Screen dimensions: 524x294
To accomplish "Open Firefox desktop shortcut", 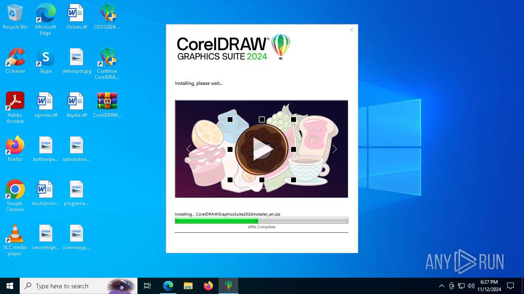I will [15, 149].
